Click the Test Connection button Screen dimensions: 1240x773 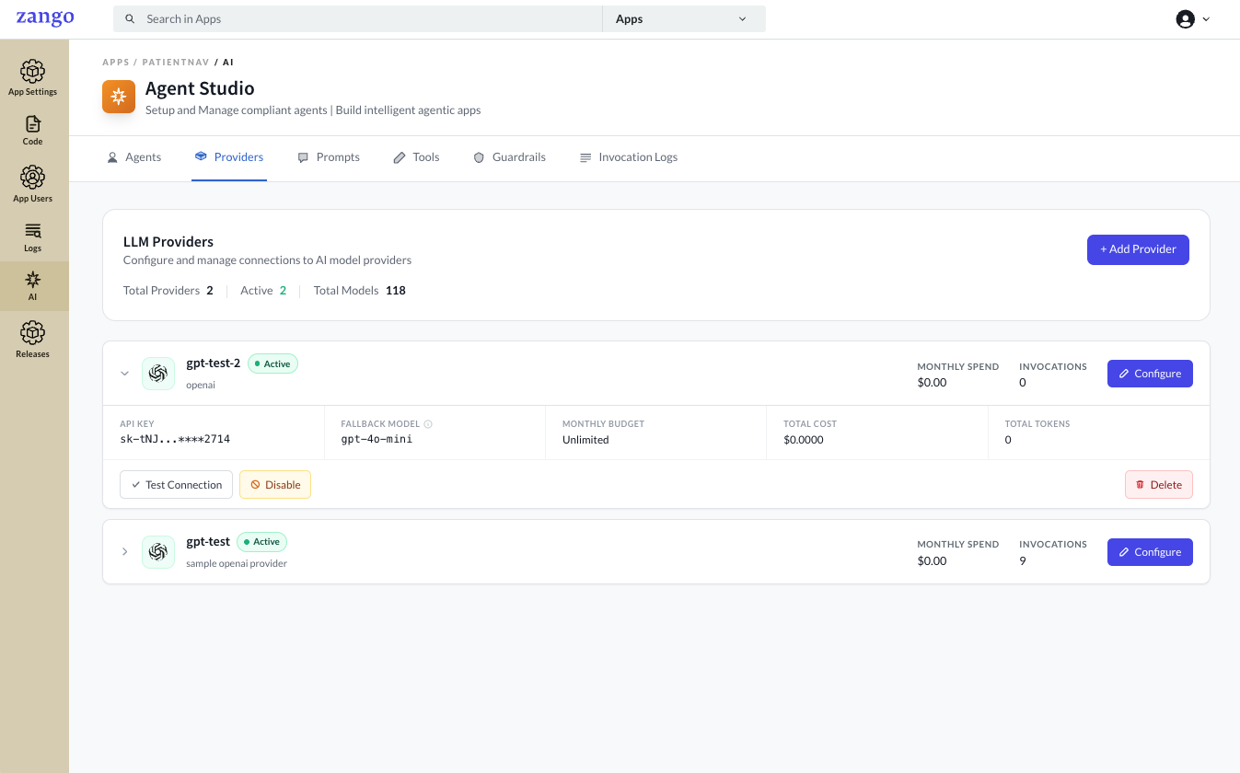click(x=176, y=485)
